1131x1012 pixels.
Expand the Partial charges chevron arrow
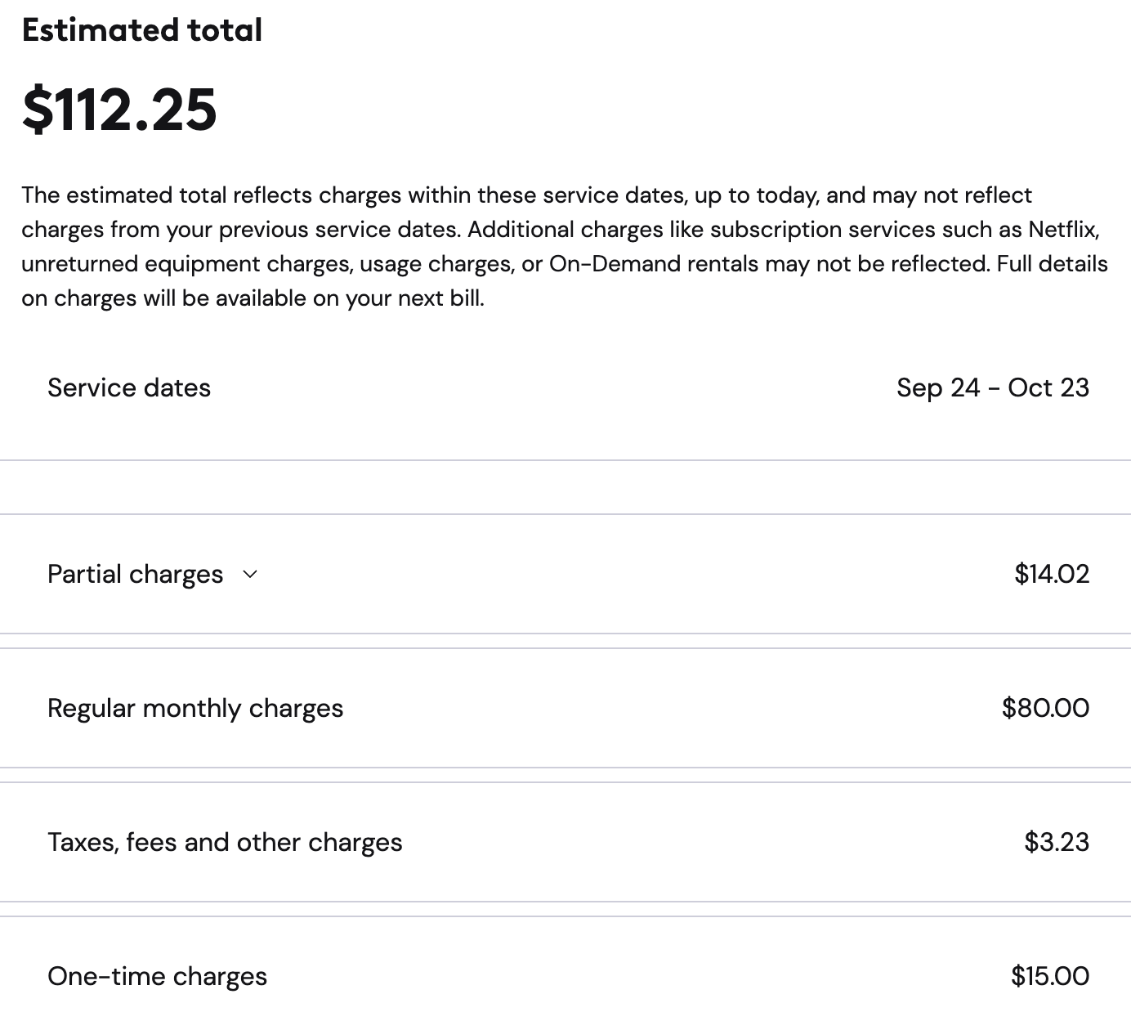250,575
